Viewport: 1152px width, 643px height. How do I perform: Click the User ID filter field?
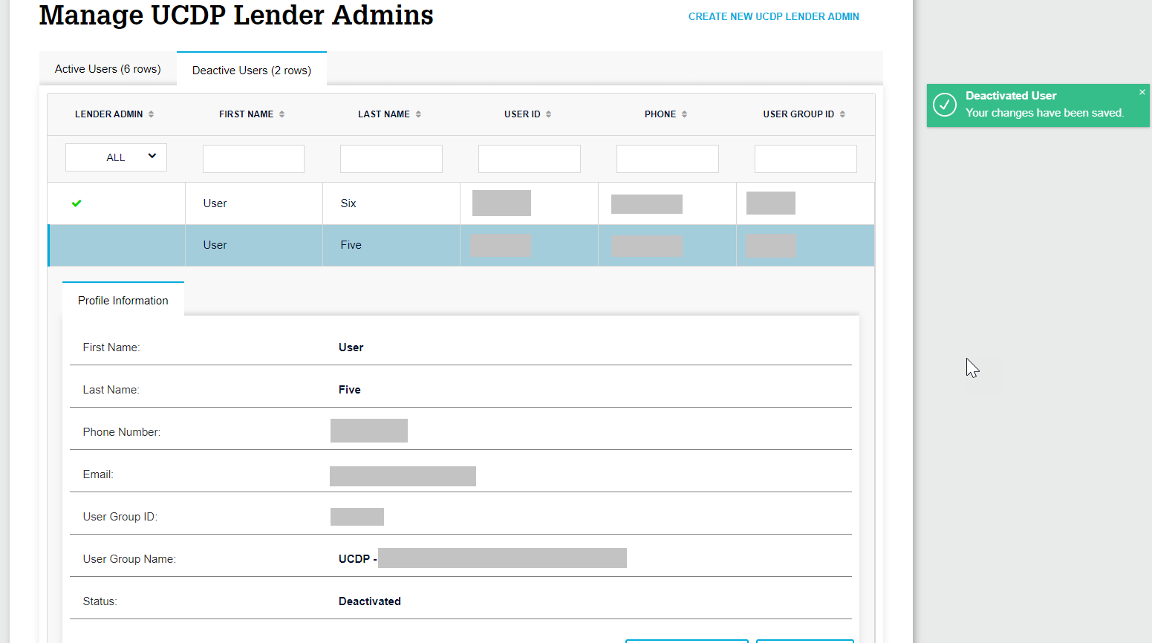[x=529, y=158]
